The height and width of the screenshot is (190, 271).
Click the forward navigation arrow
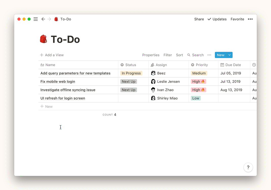pos(49,19)
